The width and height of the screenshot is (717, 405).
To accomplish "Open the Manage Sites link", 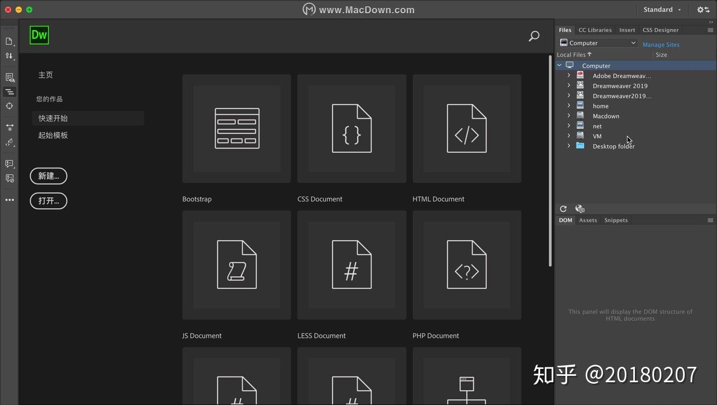I will click(660, 45).
